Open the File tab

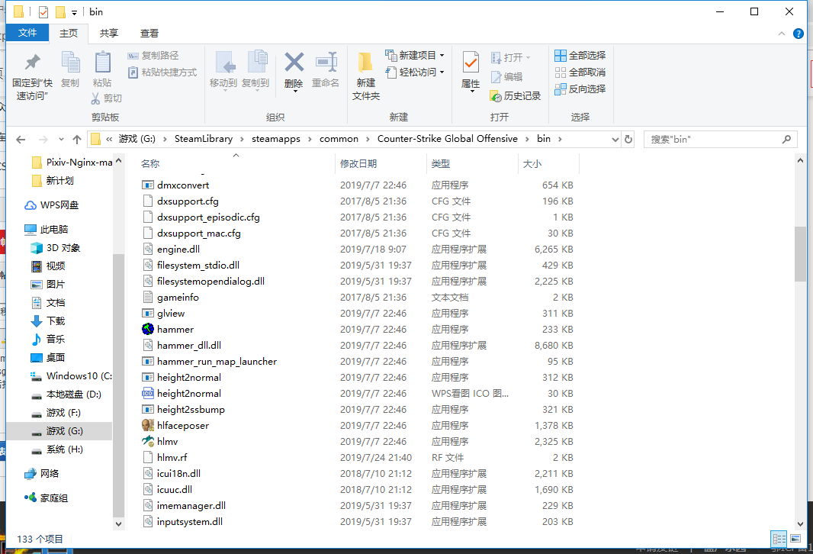coord(27,34)
